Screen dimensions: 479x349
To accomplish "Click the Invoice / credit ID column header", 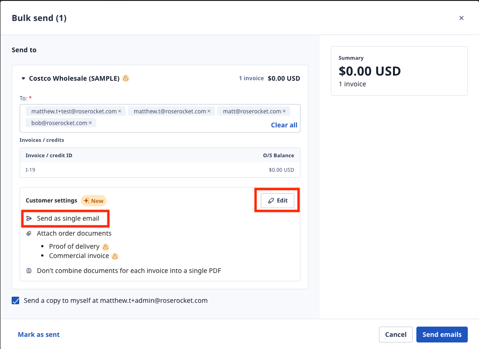I will [49, 155].
